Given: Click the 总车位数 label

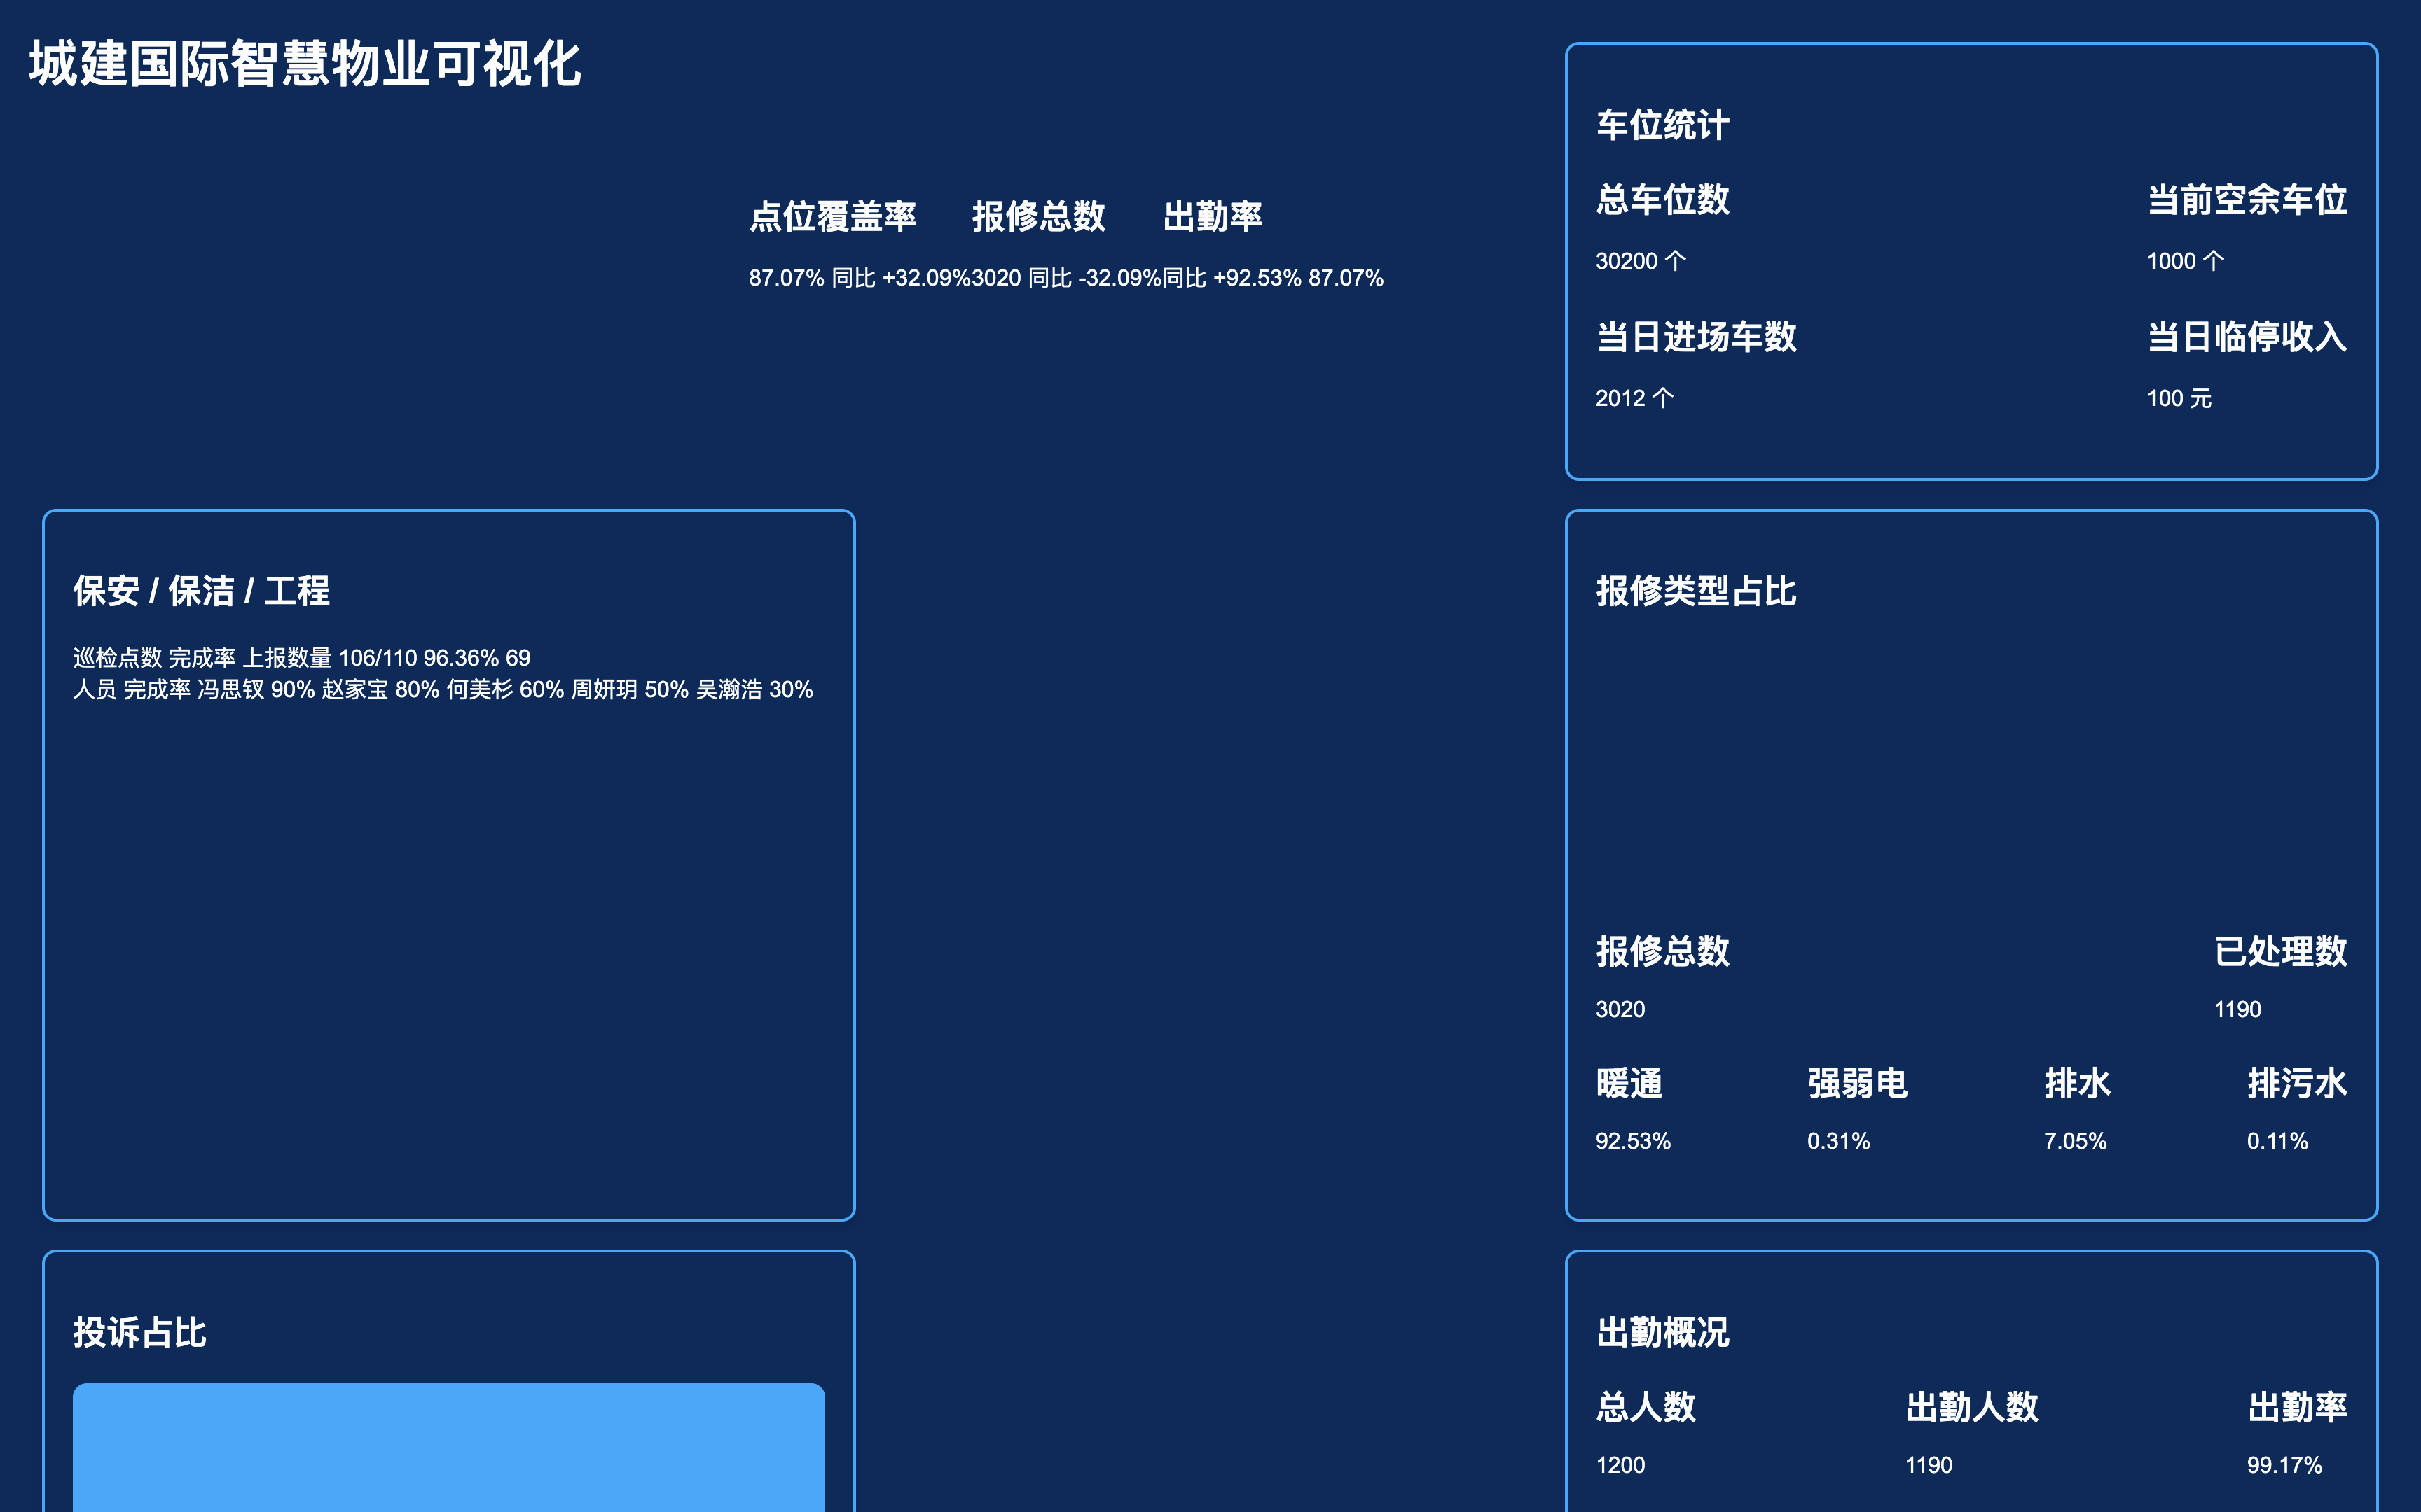Looking at the screenshot, I should [x=1662, y=200].
